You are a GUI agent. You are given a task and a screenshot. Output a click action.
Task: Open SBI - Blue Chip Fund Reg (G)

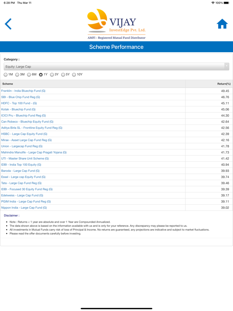(x=21, y=97)
